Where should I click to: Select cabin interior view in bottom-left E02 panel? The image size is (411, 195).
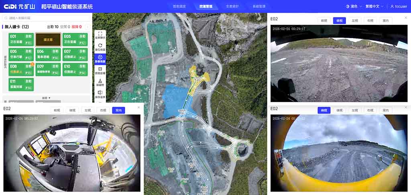tap(118, 110)
